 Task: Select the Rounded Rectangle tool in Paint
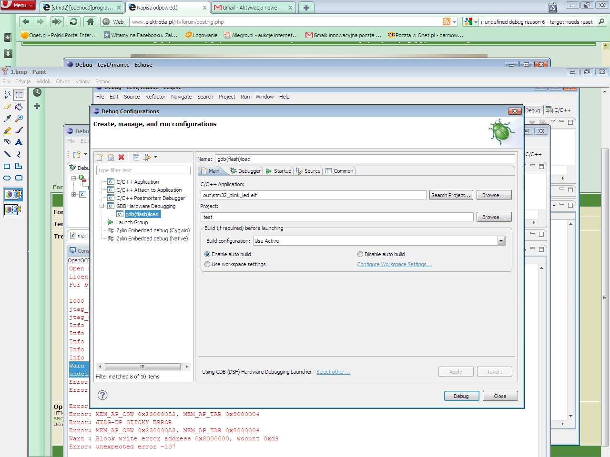pyautogui.click(x=19, y=178)
